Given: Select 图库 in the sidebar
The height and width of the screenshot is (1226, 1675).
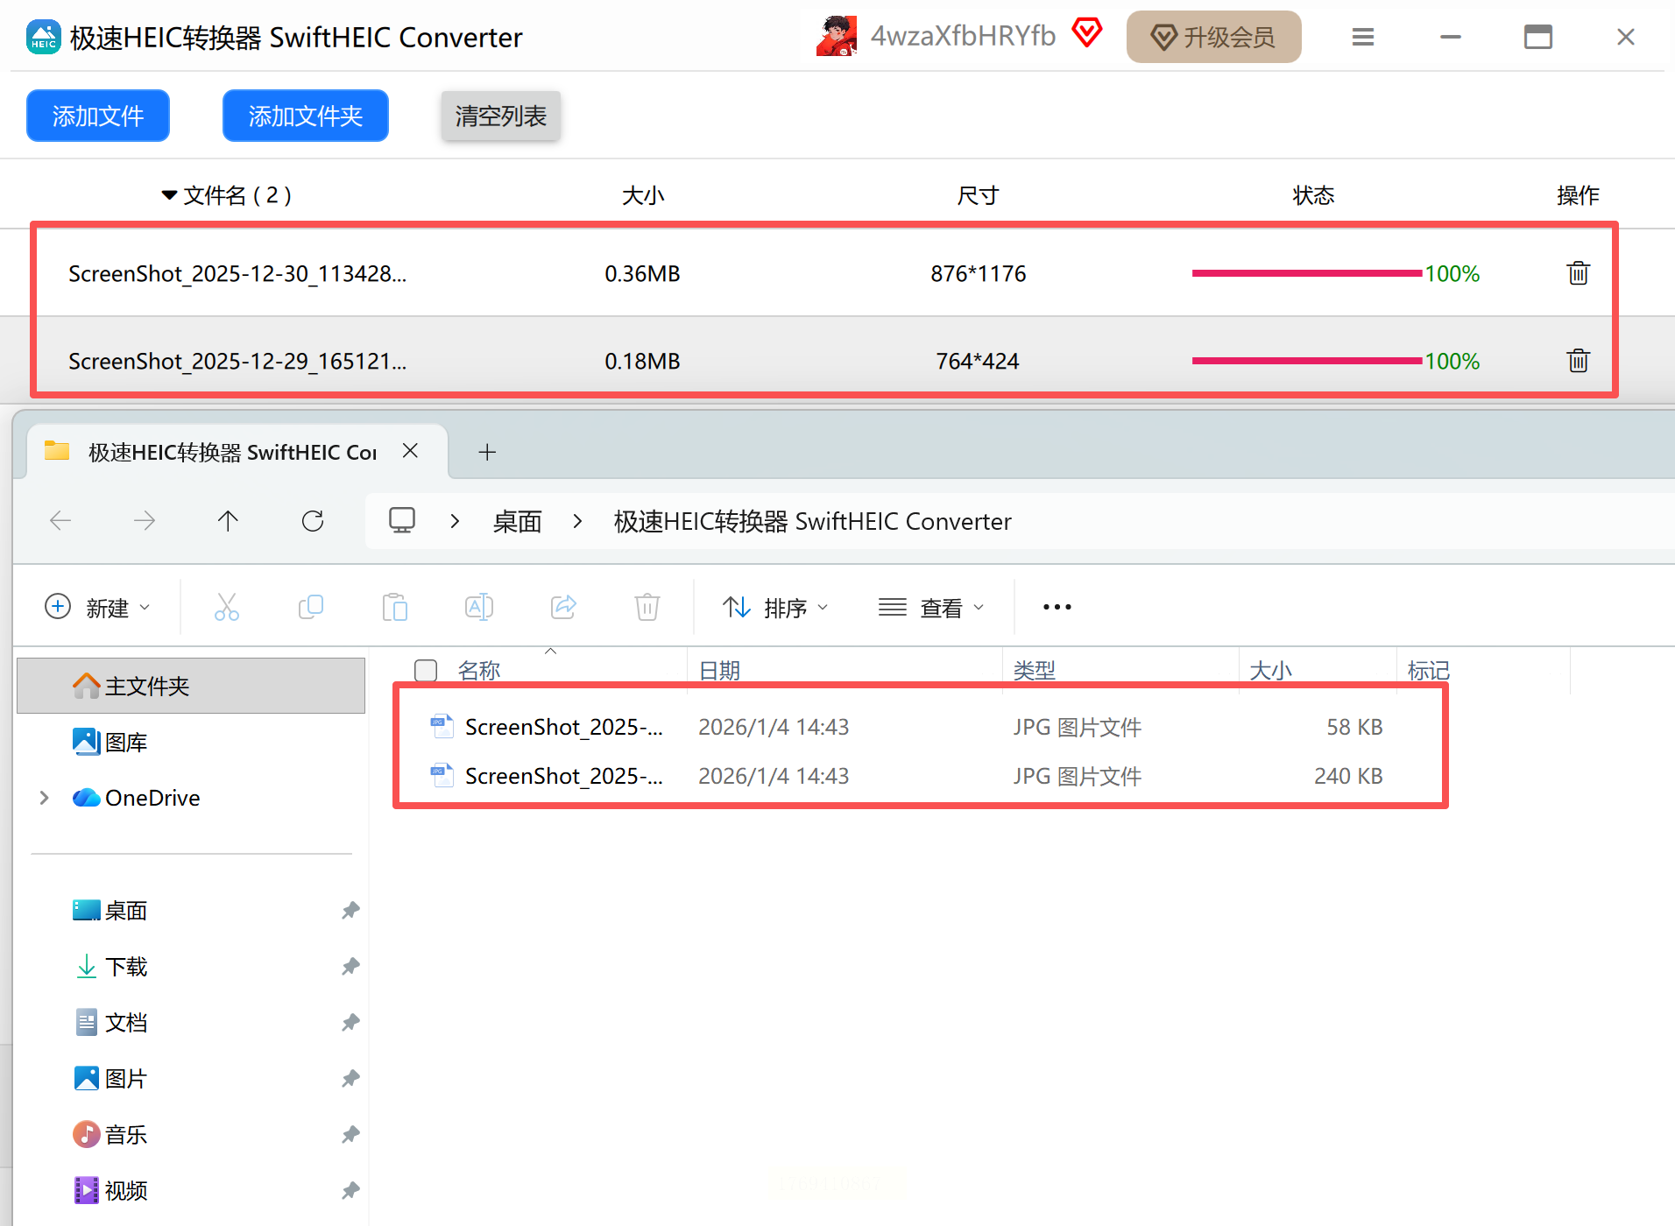Looking at the screenshot, I should [125, 743].
